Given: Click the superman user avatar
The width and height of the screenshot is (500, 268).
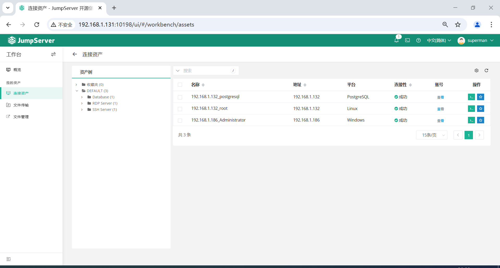Looking at the screenshot, I should pyautogui.click(x=461, y=40).
